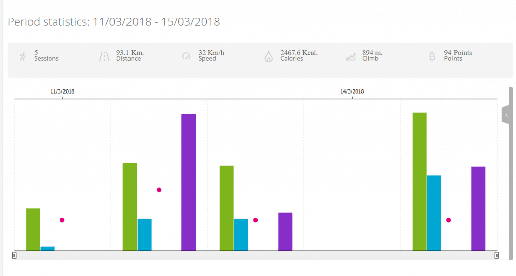Select the tallest purple bar
Image resolution: width=516 pixels, height=276 pixels.
click(188, 182)
